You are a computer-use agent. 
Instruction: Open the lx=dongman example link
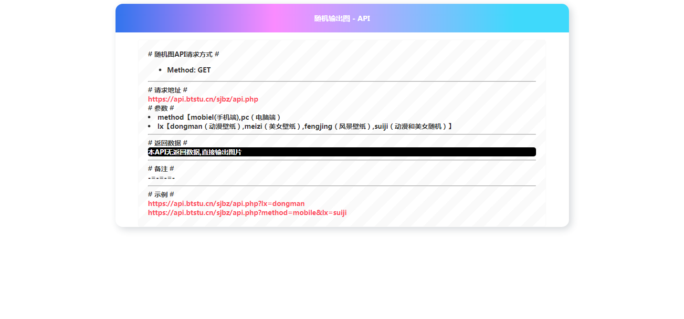tap(226, 204)
